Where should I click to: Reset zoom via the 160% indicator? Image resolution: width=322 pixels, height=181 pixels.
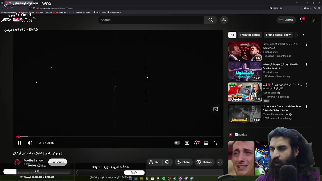[276, 8]
